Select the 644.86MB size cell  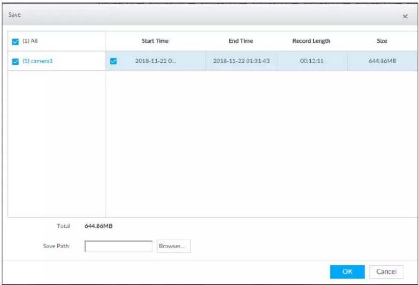click(382, 61)
